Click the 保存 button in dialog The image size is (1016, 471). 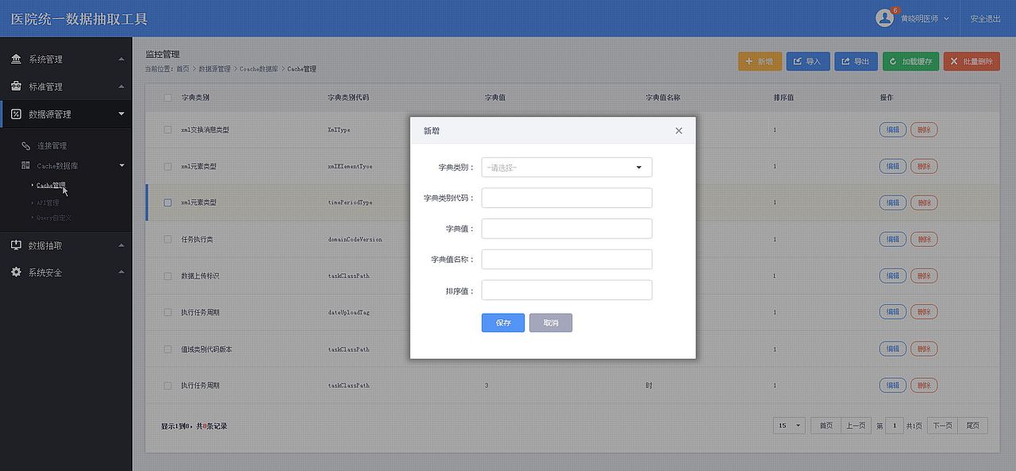(x=503, y=322)
